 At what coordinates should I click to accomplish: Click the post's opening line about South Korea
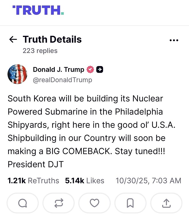click(x=85, y=99)
